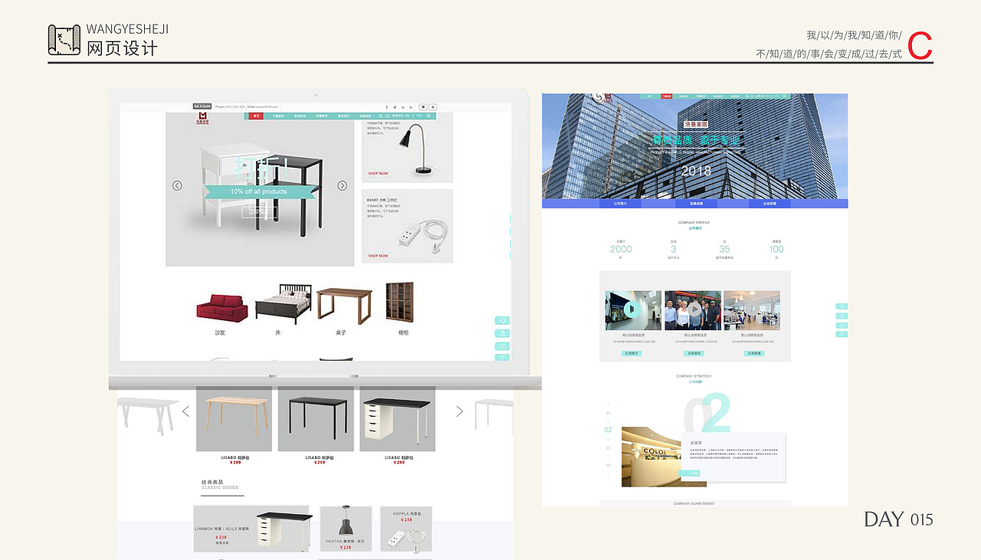Click the big red letter C in the header
The width and height of the screenshot is (981, 560).
[920, 46]
